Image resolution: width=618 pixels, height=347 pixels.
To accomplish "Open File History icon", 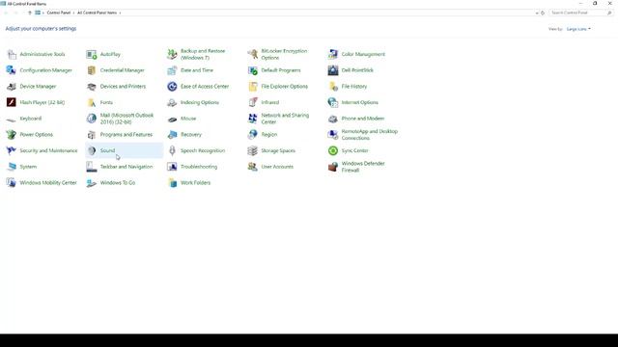I will tap(333, 87).
